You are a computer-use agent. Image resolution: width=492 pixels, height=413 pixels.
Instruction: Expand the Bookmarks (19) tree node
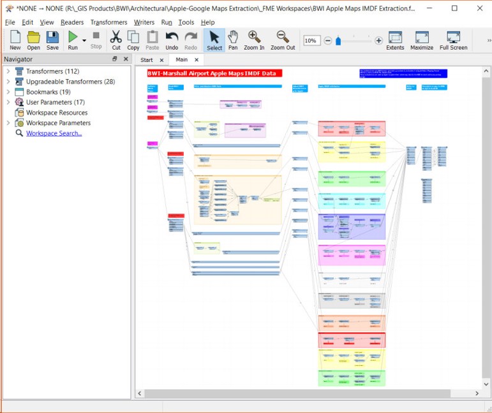pos(8,92)
